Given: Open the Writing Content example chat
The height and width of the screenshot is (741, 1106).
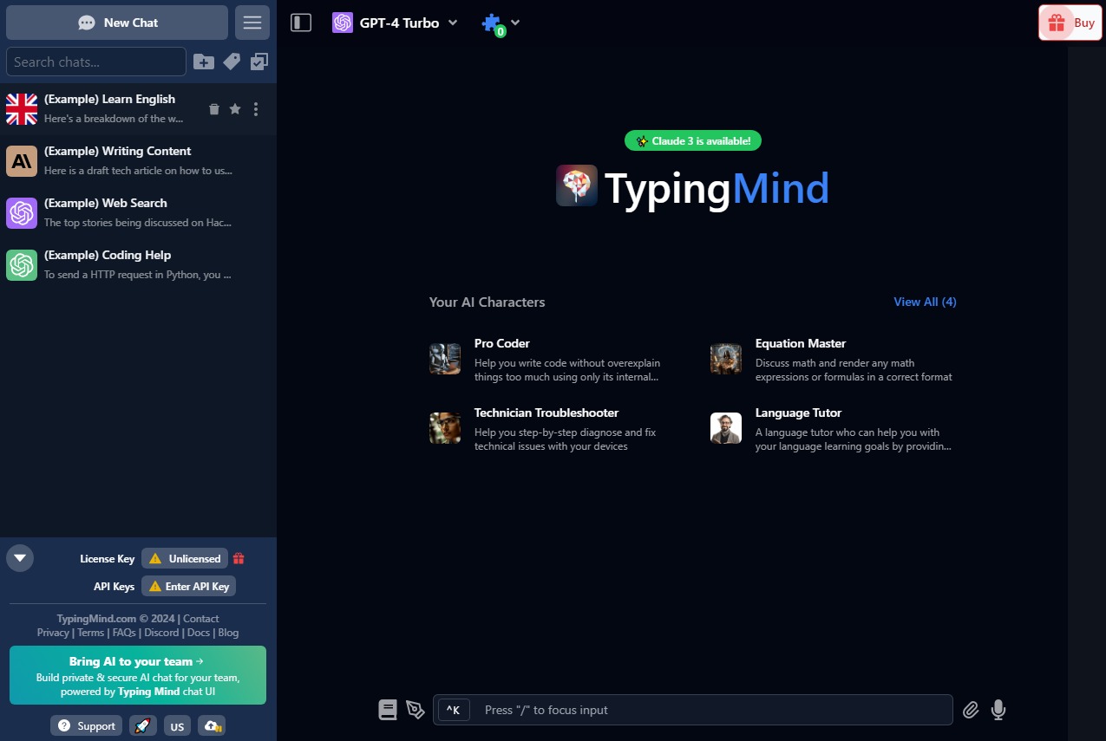Looking at the screenshot, I should click(138, 161).
